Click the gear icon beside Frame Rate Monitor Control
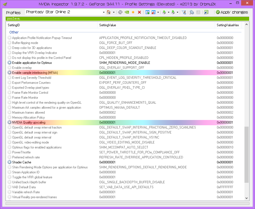Screen dimensions: 255x209 coord(9,93)
